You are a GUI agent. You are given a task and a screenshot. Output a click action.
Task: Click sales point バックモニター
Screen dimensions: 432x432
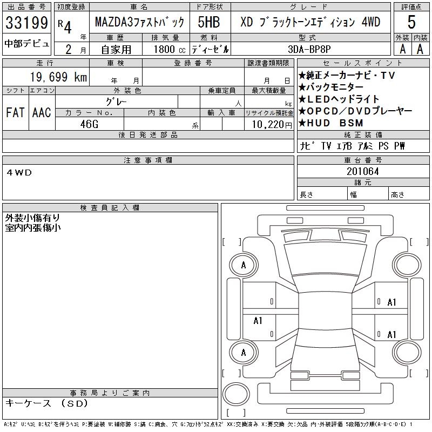pos(331,87)
